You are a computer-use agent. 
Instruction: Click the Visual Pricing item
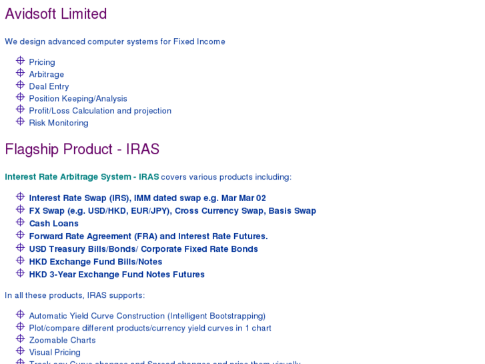click(55, 352)
